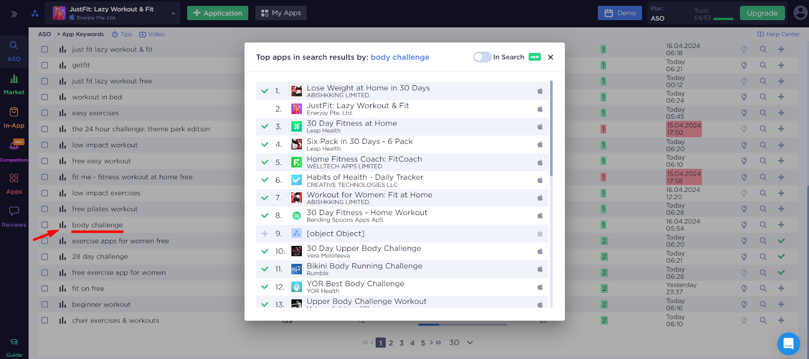Click green checkmark for 'exercise apps for women free' row
This screenshot has width=809, height=359.
[781, 241]
